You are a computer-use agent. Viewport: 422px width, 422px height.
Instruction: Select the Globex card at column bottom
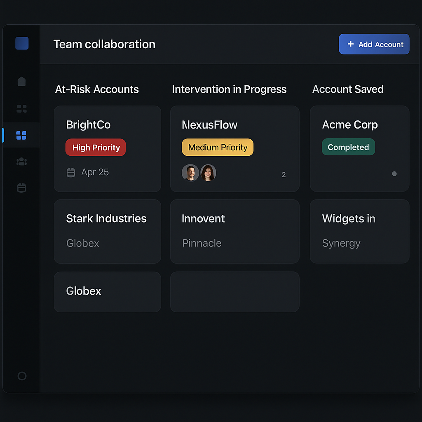[x=108, y=292]
